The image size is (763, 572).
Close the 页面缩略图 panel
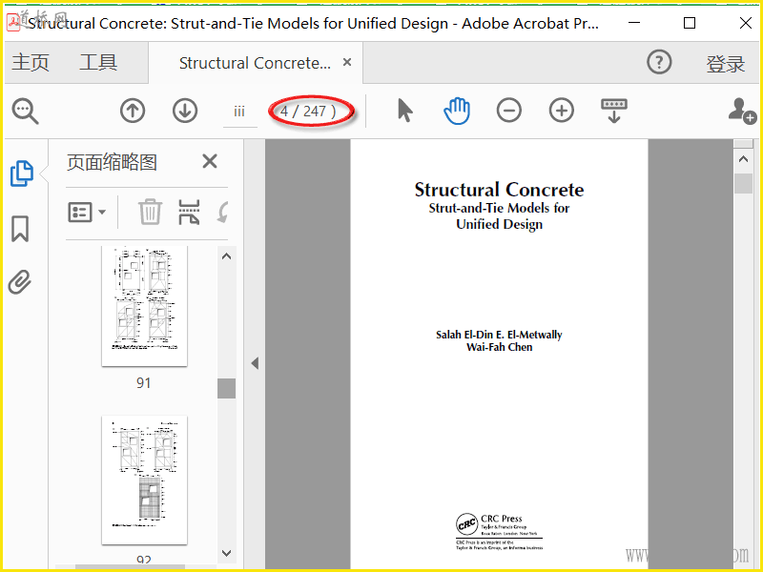click(x=210, y=161)
